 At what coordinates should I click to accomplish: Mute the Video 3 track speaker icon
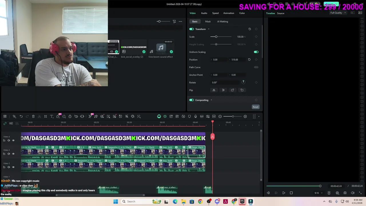[x=9, y=154]
